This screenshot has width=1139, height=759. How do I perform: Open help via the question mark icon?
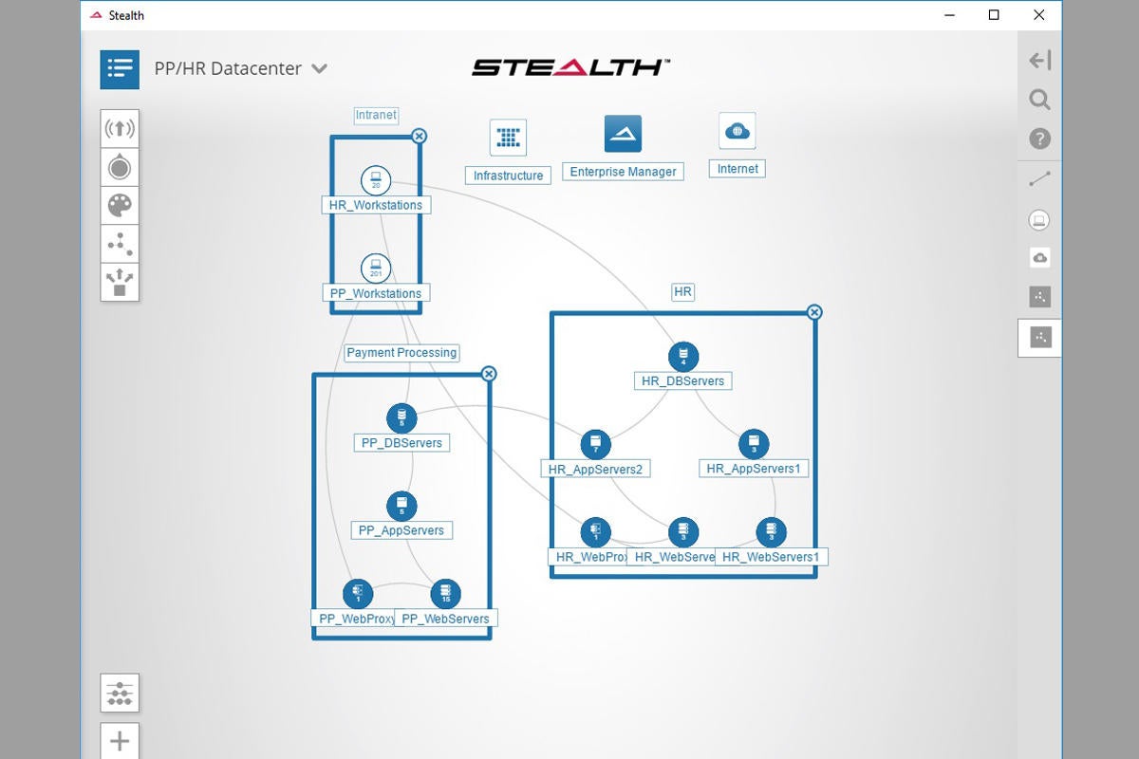pyautogui.click(x=1039, y=139)
